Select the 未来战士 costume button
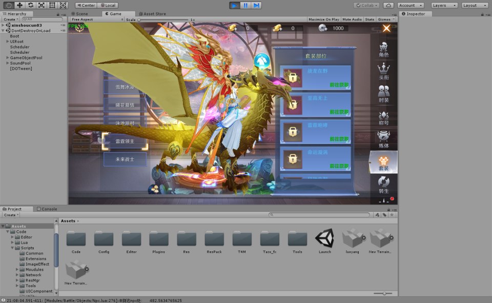The image size is (492, 303). [125, 159]
